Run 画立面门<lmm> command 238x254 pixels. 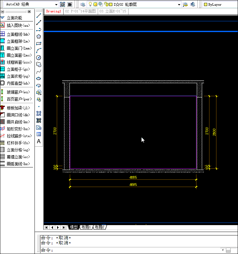tap(17, 48)
